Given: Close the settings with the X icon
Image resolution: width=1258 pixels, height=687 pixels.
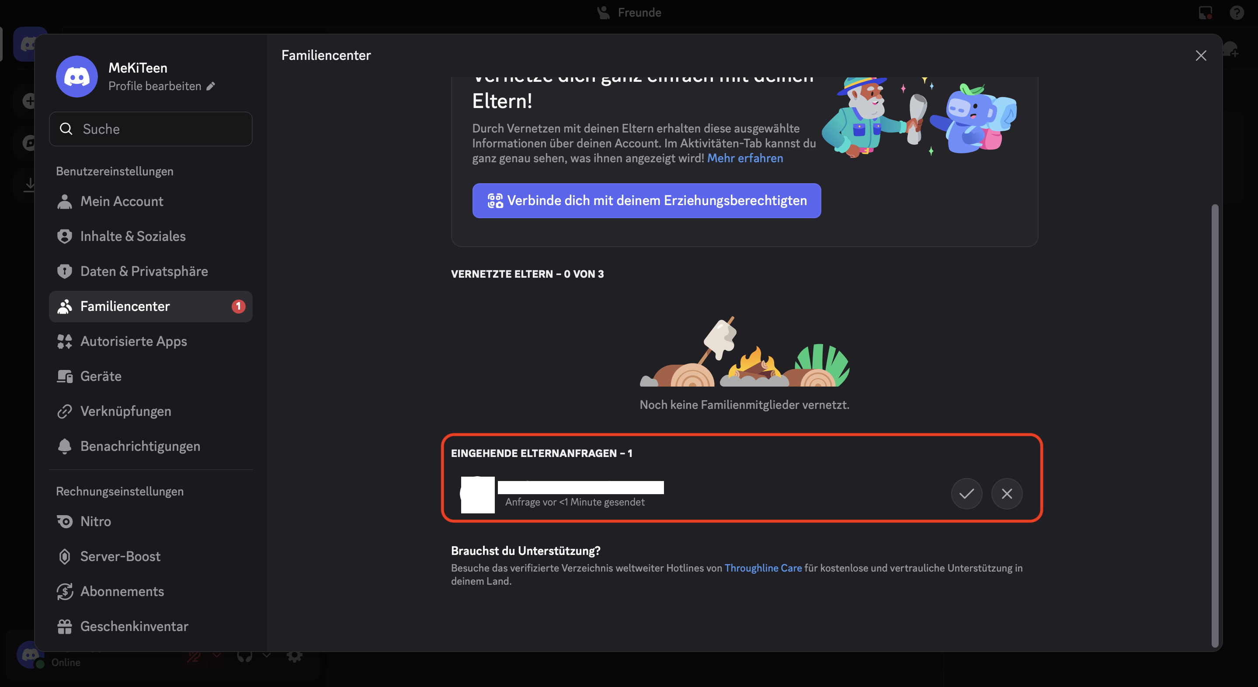Looking at the screenshot, I should coord(1200,55).
